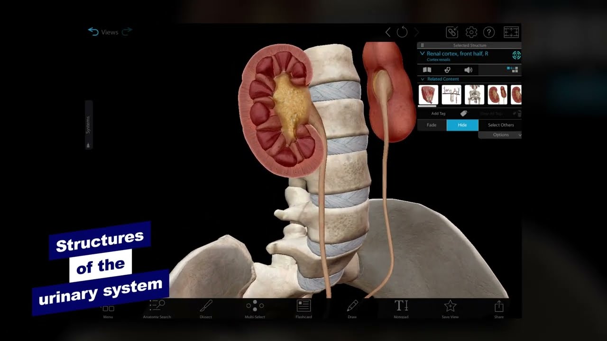Select the Dissect scalpel tool
The height and width of the screenshot is (341, 607).
point(206,309)
